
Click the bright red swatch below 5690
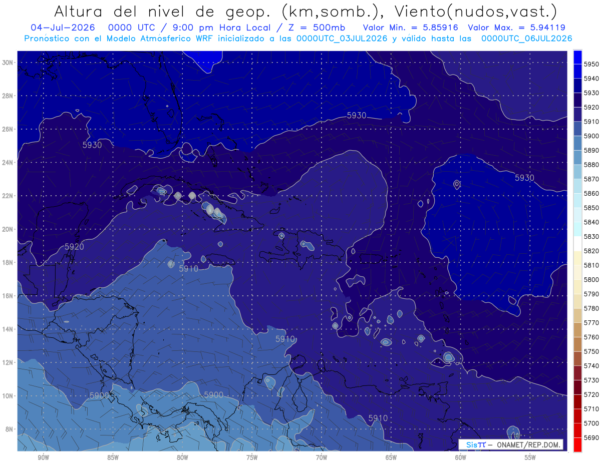[577, 444]
